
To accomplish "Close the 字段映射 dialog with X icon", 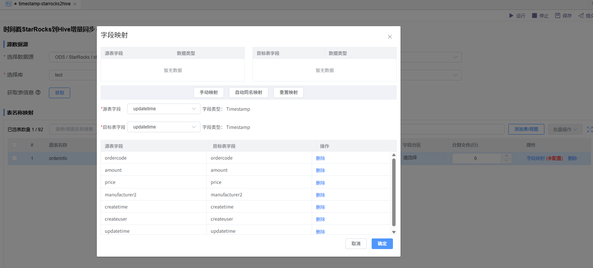I will pos(390,37).
